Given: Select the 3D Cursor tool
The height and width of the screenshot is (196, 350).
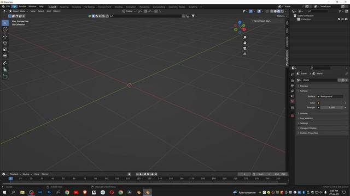Looking at the screenshot, I should coord(5,29).
